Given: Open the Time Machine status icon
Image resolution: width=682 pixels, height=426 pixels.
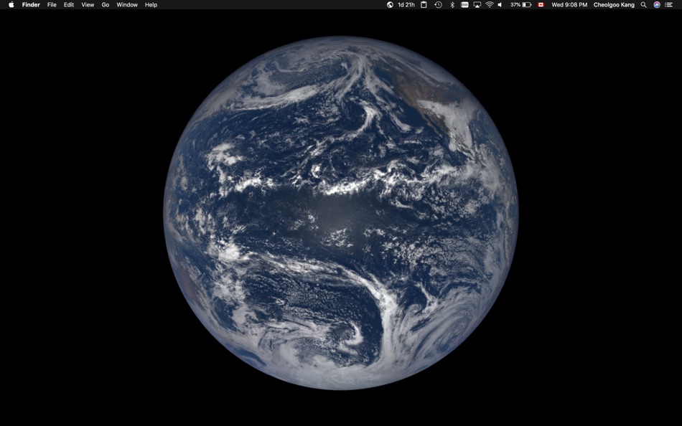Looking at the screenshot, I should 438,5.
